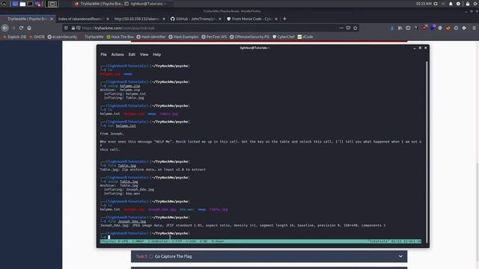Close the From Morse Code tab
Image resolution: width=479 pixels, height=269 pixels.
tap(276, 19)
